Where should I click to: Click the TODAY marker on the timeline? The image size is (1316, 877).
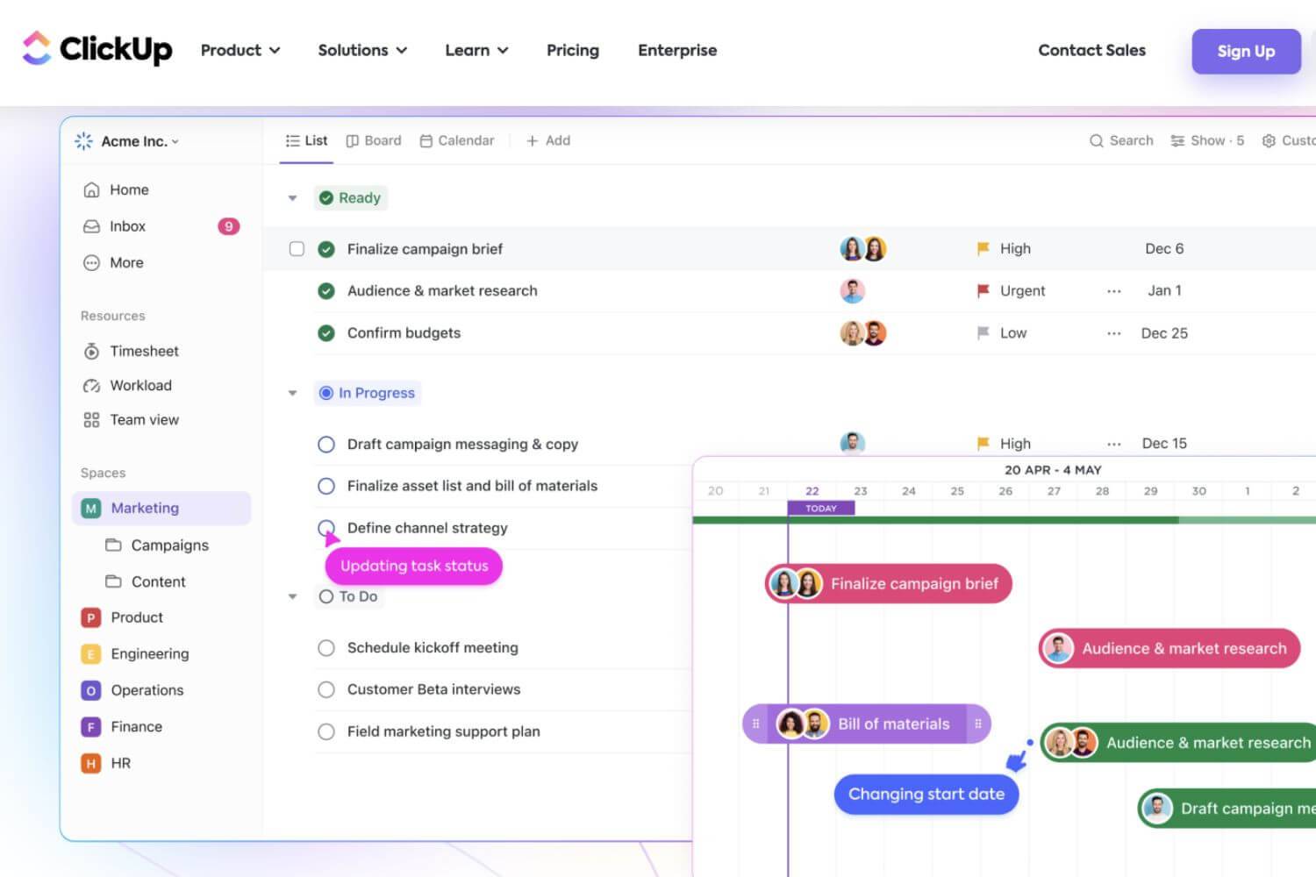coord(821,508)
